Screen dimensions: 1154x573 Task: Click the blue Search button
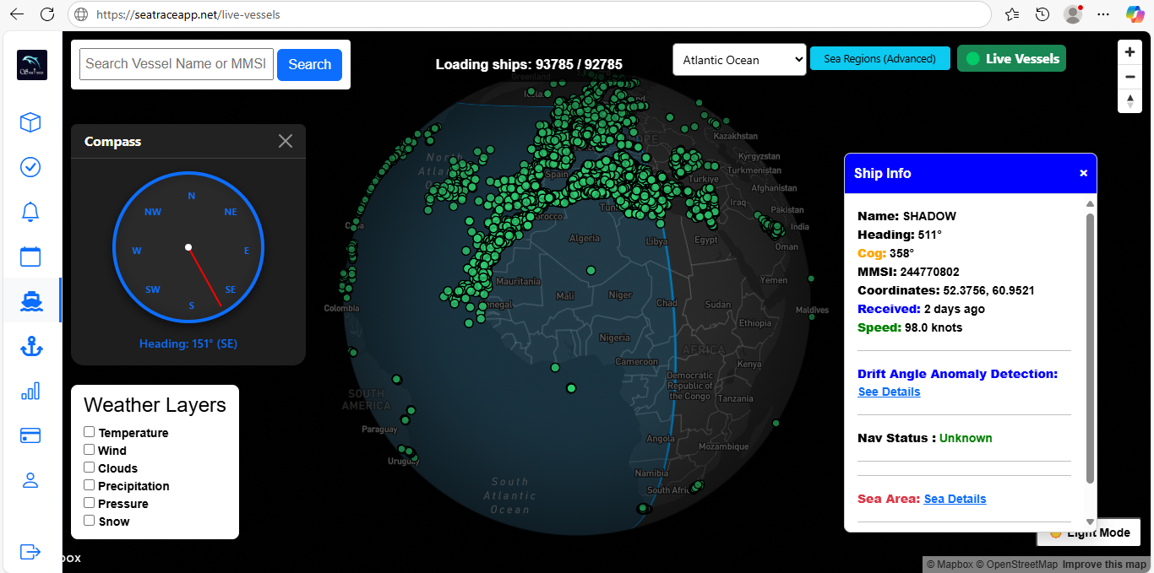(x=309, y=64)
